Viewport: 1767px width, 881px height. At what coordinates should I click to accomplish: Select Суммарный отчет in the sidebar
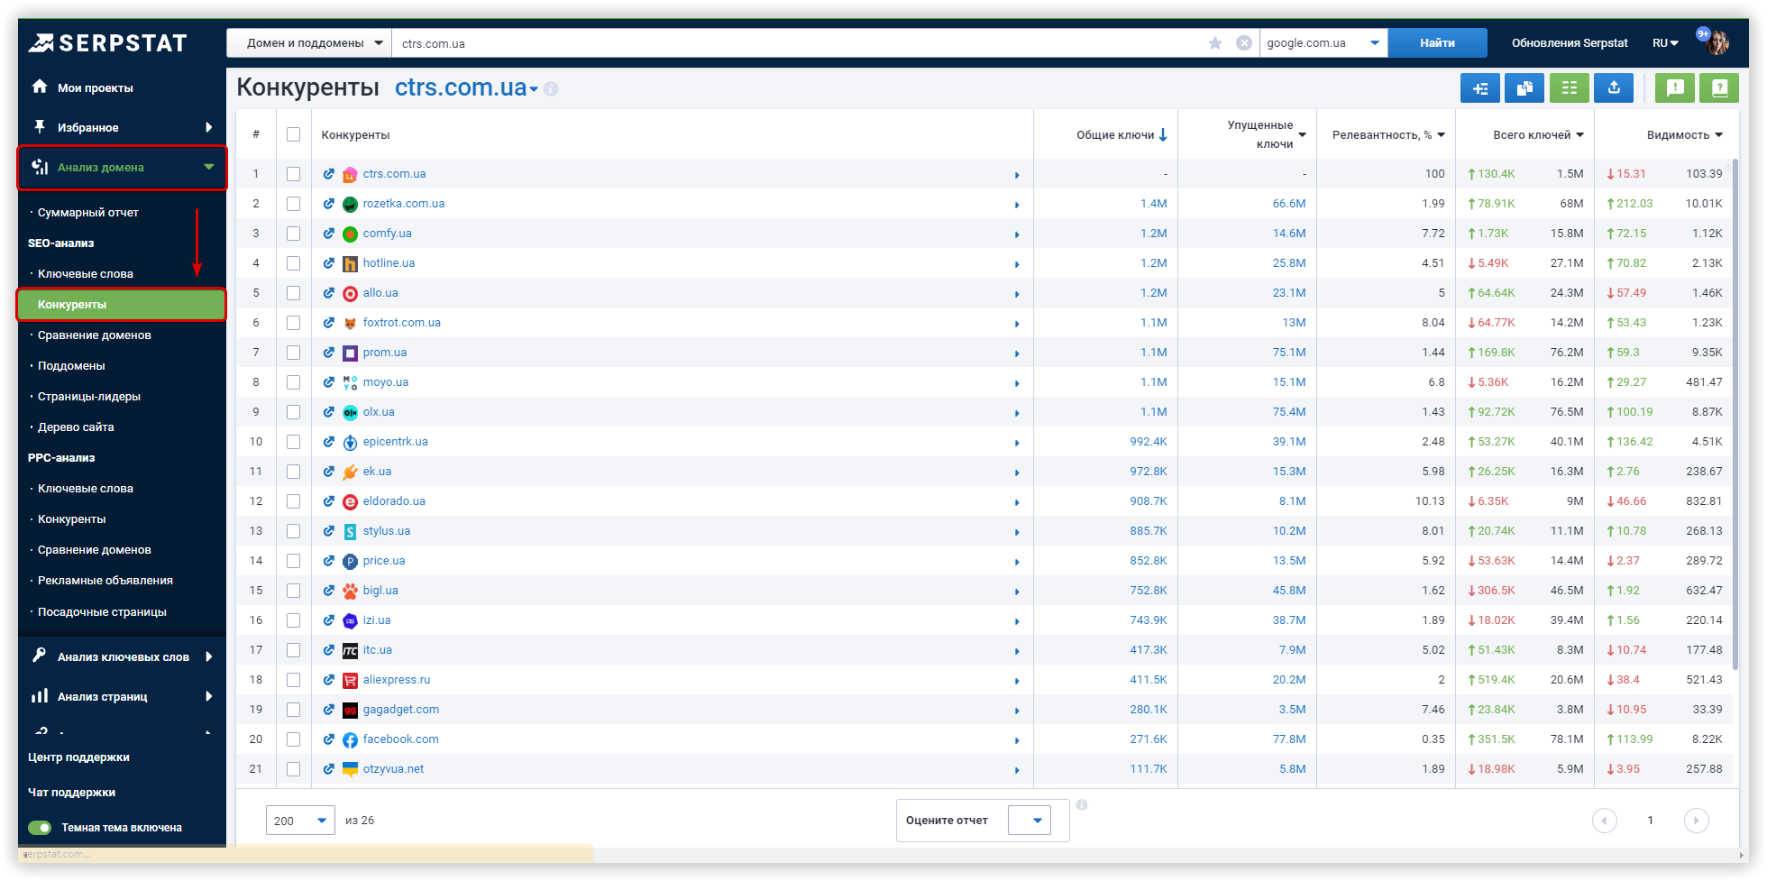(x=88, y=213)
